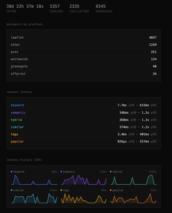Click the green hybrid legend dot

(x=111, y=172)
